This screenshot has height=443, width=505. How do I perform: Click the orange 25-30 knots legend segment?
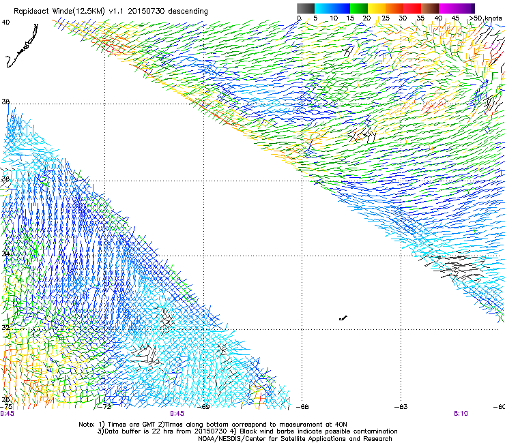(x=394, y=8)
